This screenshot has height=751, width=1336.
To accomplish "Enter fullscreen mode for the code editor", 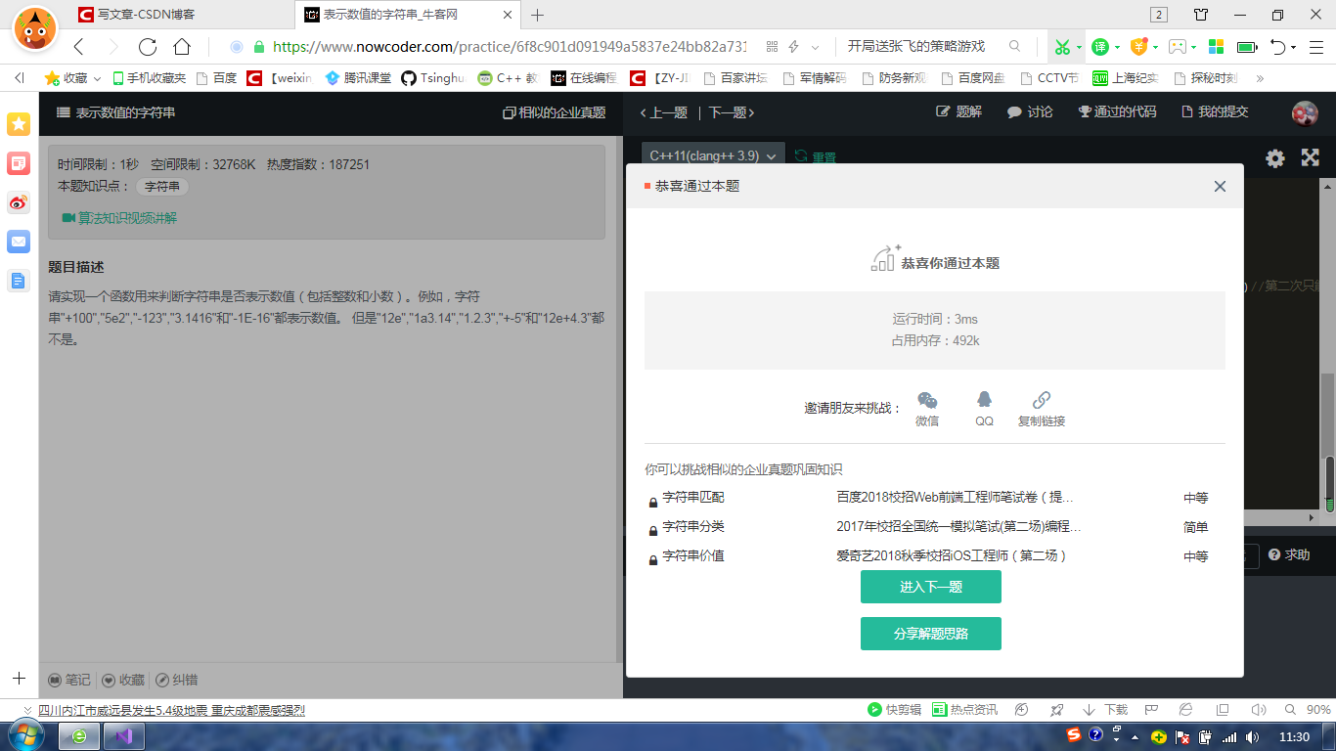I will [1311, 157].
